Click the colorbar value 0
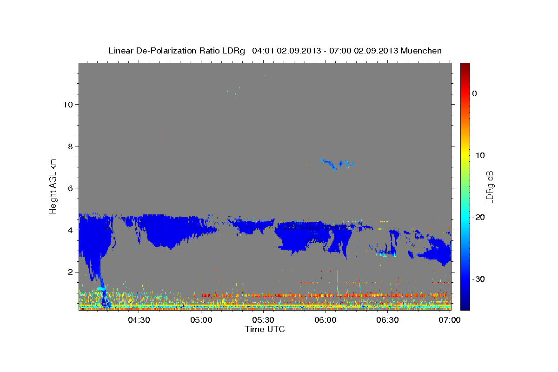The height and width of the screenshot is (372, 558). pos(475,93)
